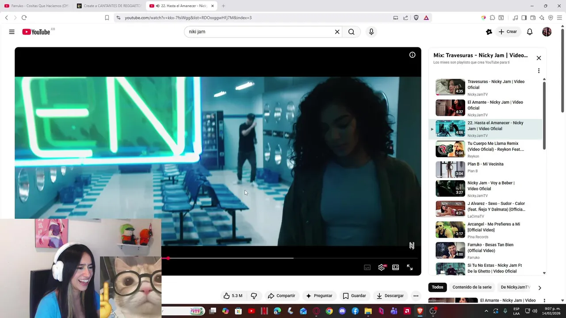Viewport: 566px width, 318px height.
Task: Click the playlist panel scrollbar
Action: (x=544, y=115)
